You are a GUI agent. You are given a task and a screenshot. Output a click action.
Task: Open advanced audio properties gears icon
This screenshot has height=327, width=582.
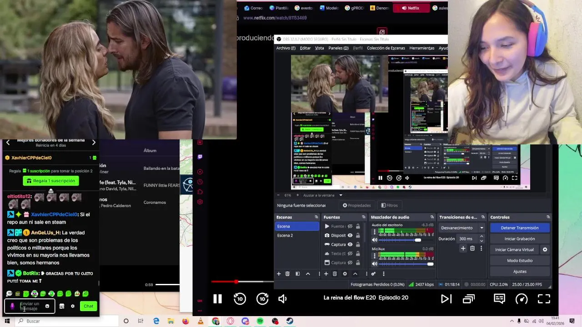[373, 274]
